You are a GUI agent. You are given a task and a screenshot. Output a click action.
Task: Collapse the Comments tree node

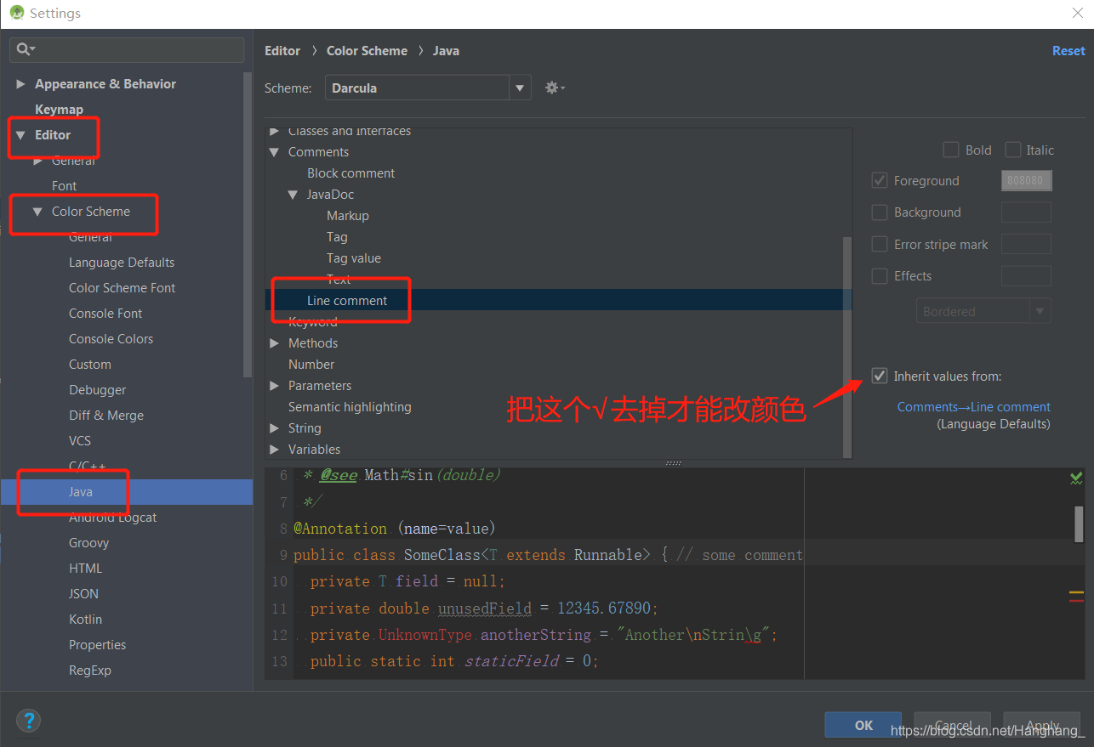274,152
